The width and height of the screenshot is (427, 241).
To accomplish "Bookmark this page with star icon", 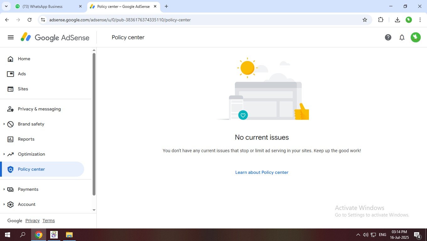I will 365,20.
